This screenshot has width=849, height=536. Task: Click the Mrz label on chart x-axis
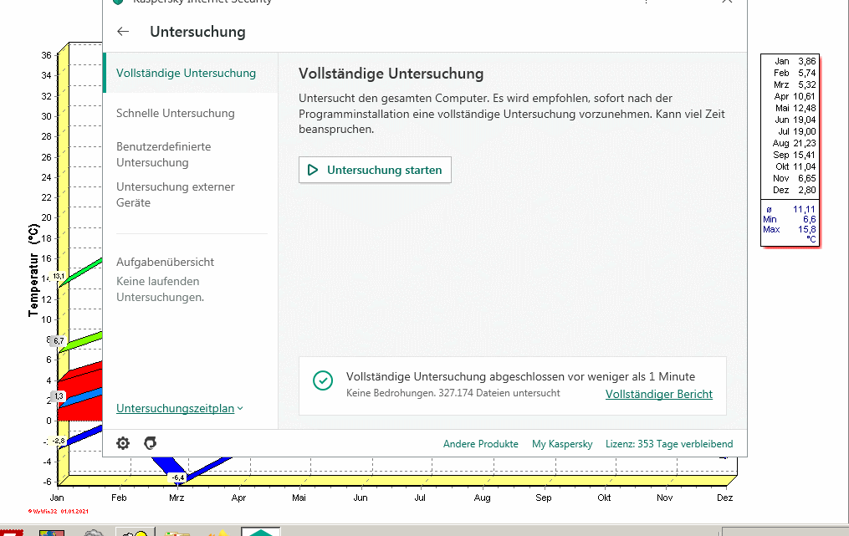[x=176, y=498]
